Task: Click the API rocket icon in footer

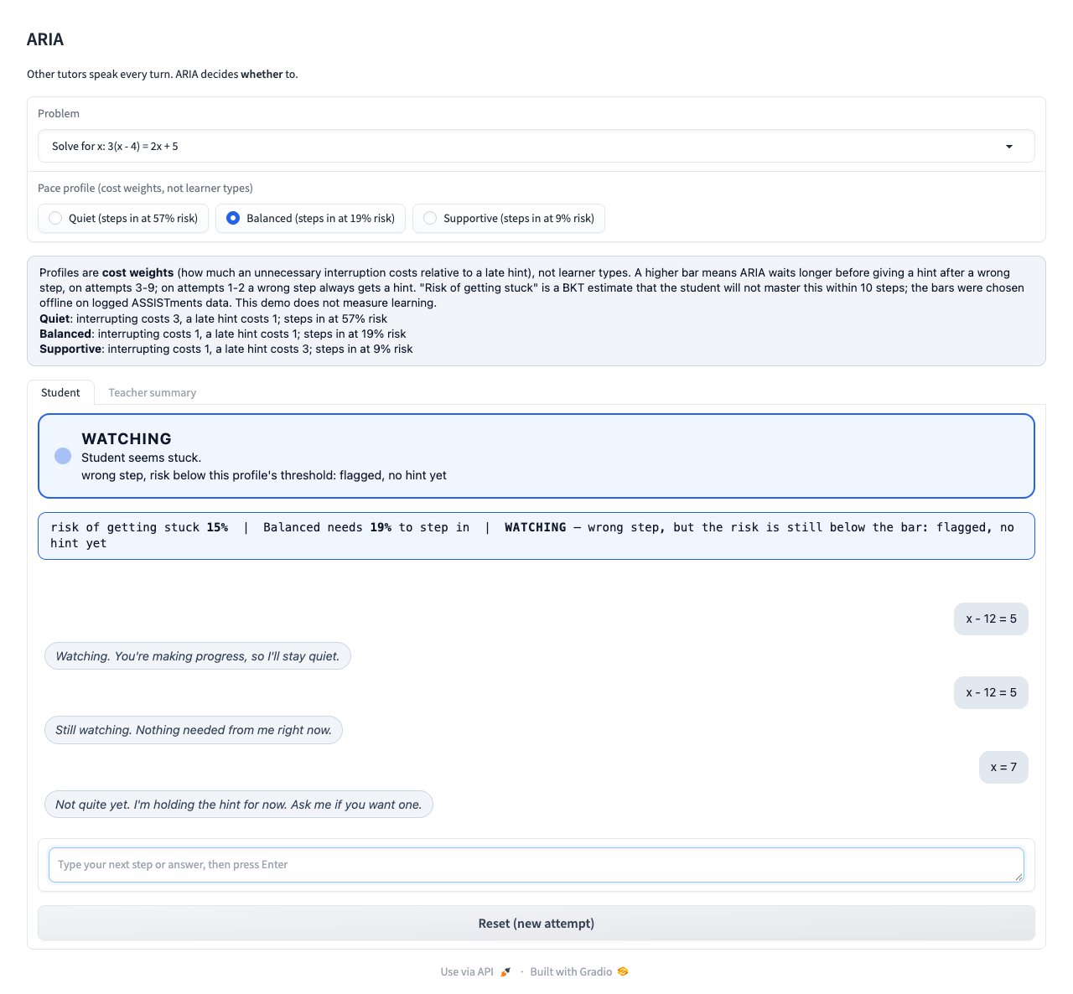Action: point(505,971)
